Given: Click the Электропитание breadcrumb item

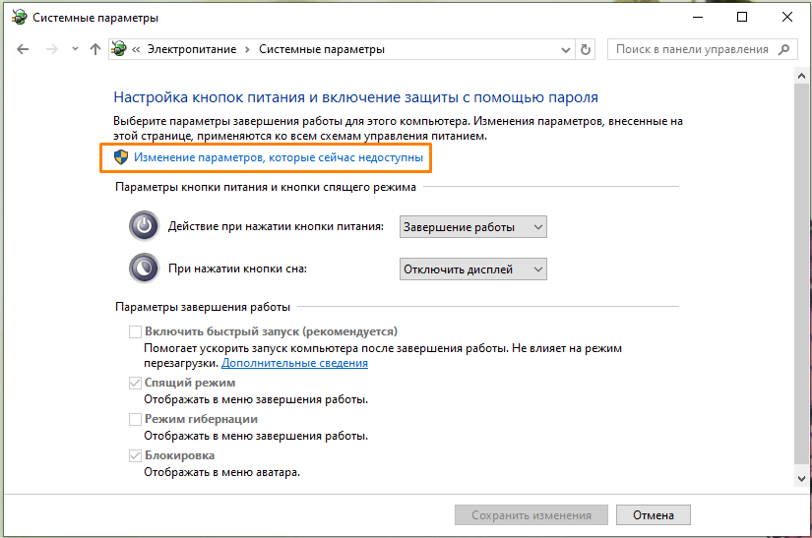Looking at the screenshot, I should pyautogui.click(x=194, y=49).
